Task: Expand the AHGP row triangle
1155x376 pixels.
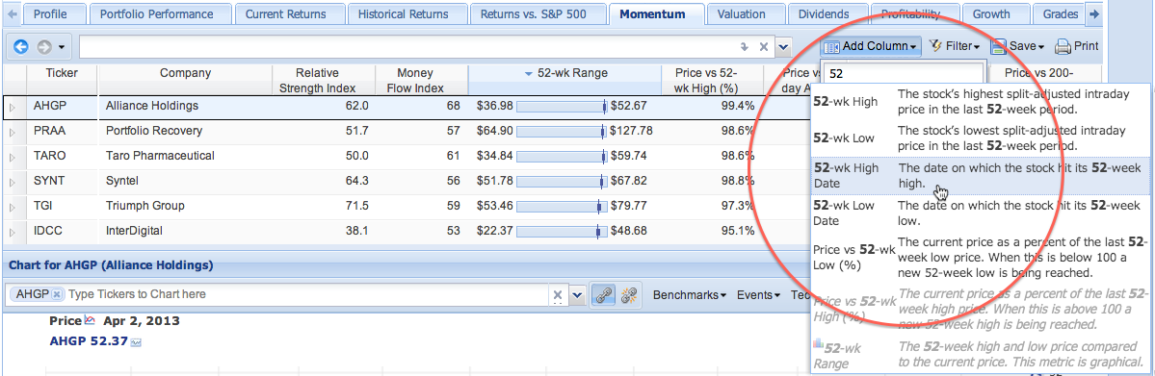Action: click(13, 108)
